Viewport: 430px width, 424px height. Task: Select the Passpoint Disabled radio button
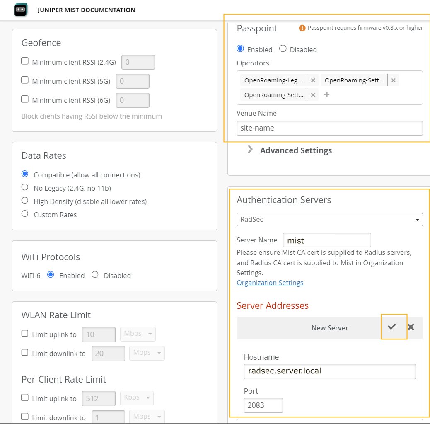pyautogui.click(x=283, y=49)
